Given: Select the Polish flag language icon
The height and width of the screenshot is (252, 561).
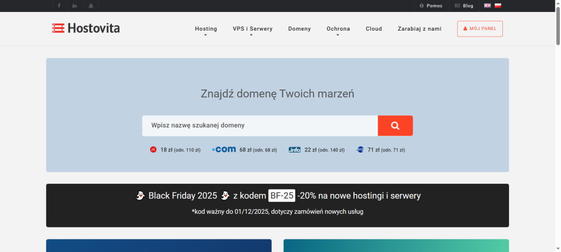Looking at the screenshot, I should click(498, 5).
